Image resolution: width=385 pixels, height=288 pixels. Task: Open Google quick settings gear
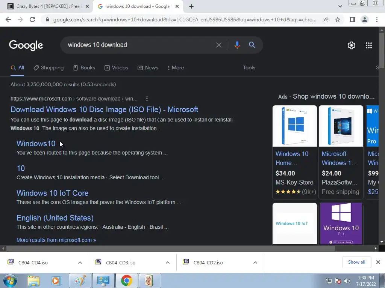point(352,45)
